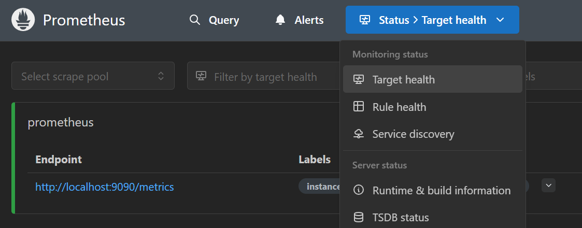Open the Select scrape pool dropdown
This screenshot has width=582, height=228.
coord(93,76)
